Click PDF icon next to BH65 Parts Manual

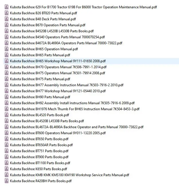click(x=7, y=55)
